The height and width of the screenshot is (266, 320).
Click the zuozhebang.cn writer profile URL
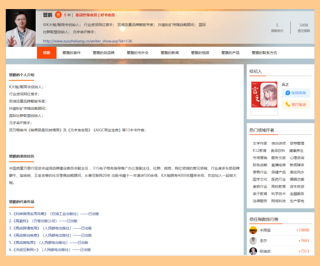pos(87,41)
